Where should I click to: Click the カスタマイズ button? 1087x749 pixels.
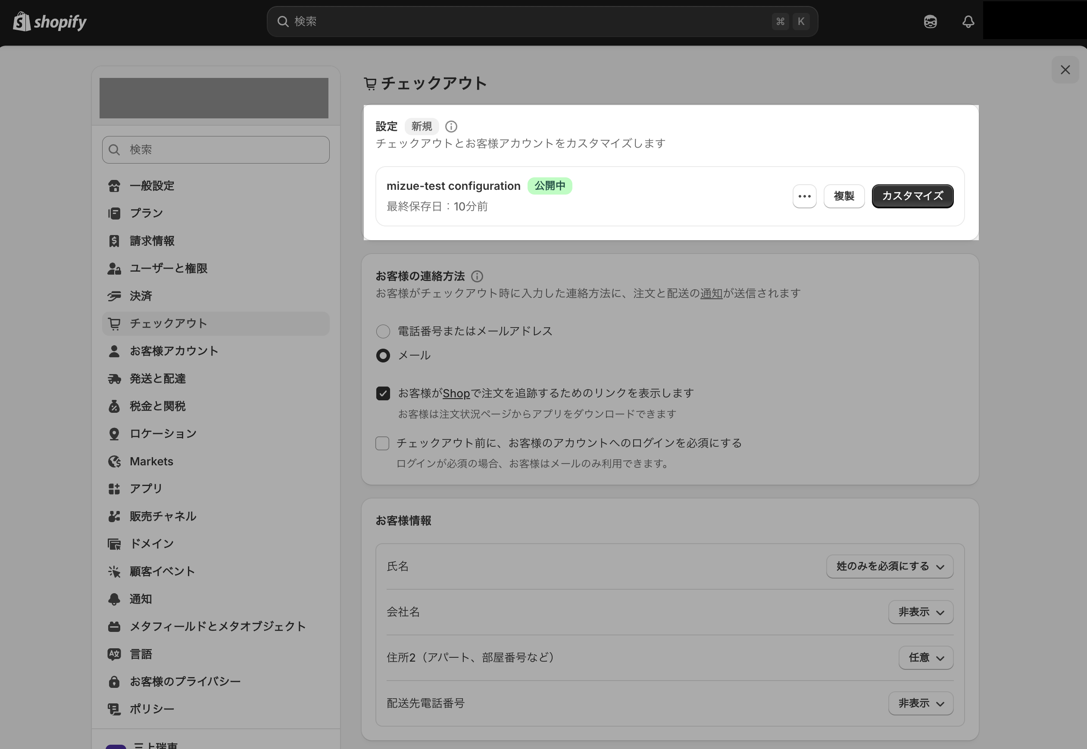coord(912,196)
